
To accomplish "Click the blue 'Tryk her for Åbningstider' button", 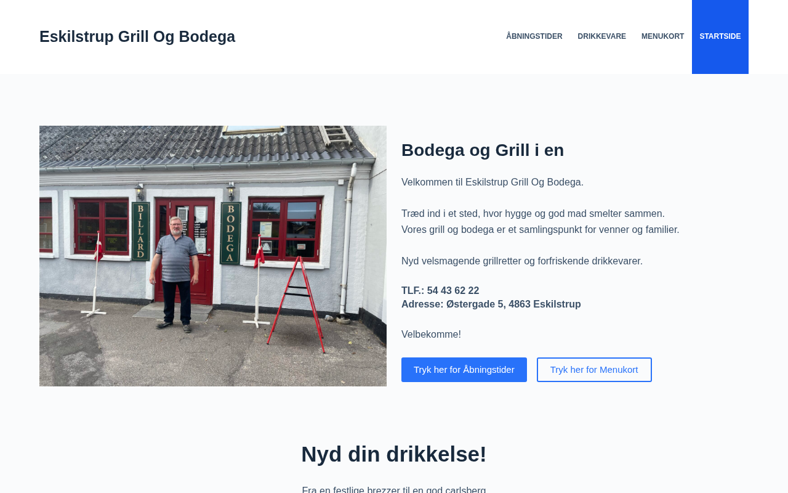I will 464,370.
